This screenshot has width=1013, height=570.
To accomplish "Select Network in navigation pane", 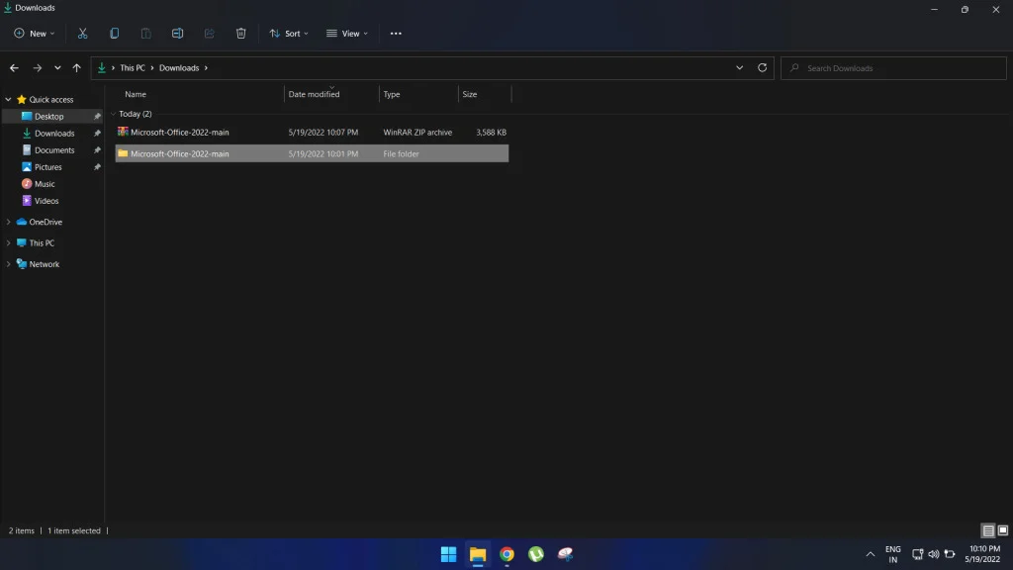I will tap(44, 264).
